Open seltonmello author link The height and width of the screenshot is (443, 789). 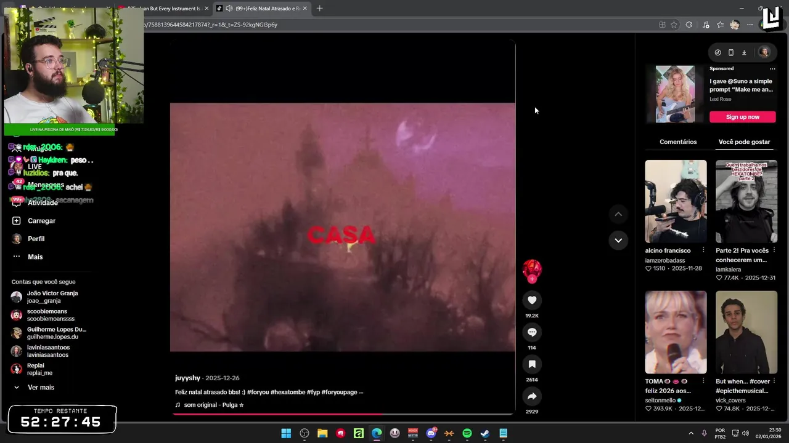click(660, 401)
